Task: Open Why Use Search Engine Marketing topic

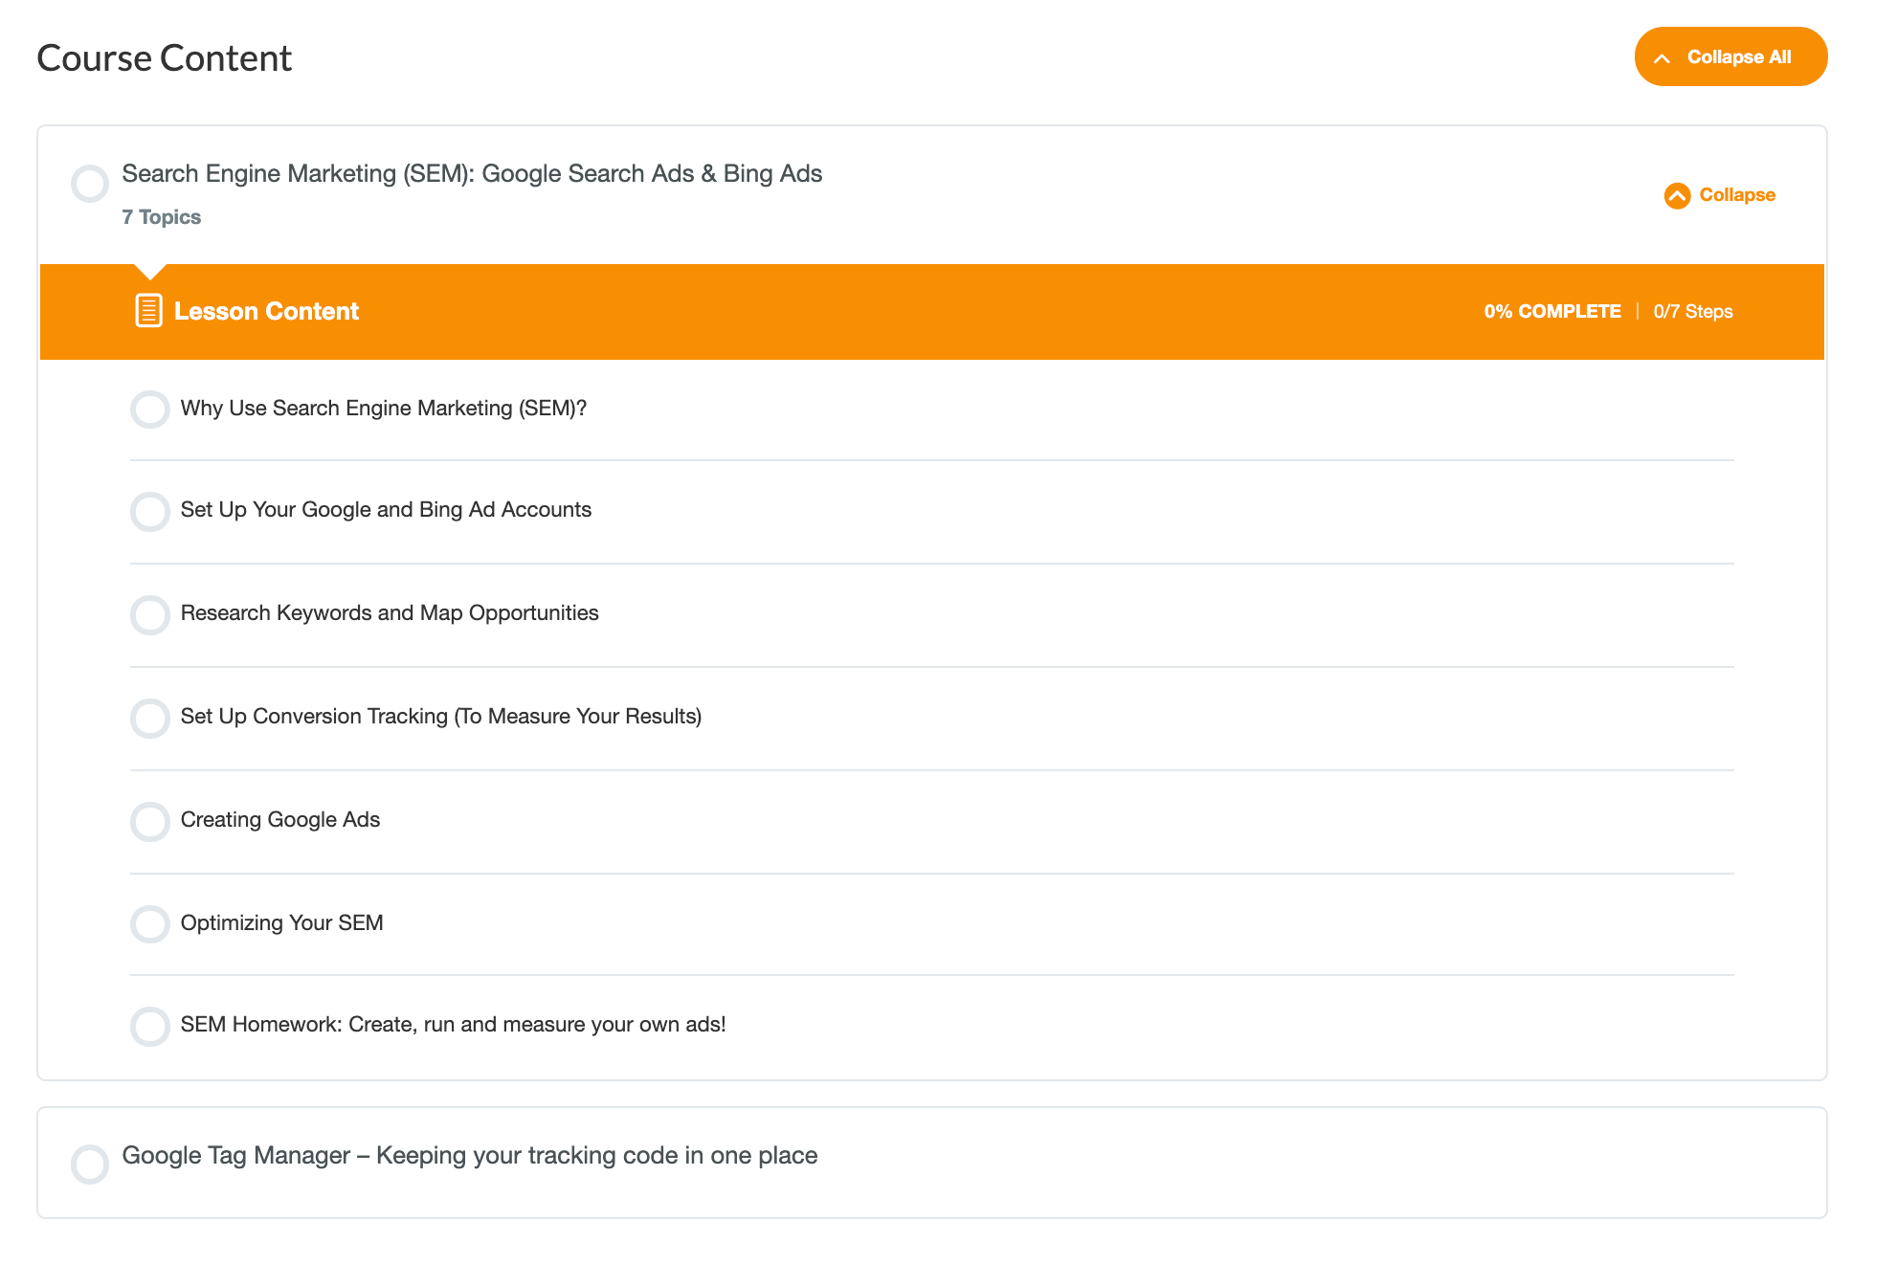Action: click(384, 409)
